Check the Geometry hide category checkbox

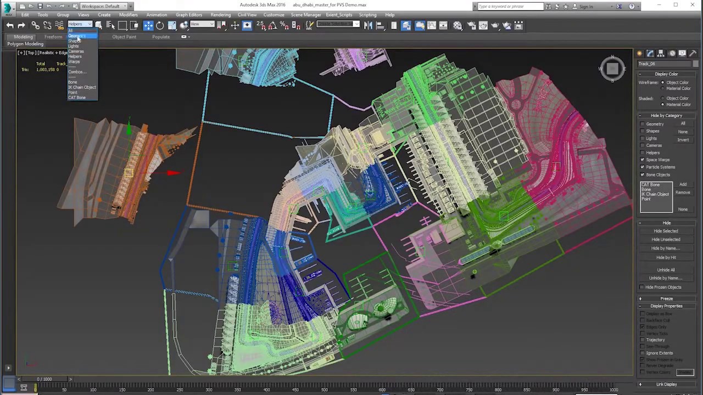(642, 124)
